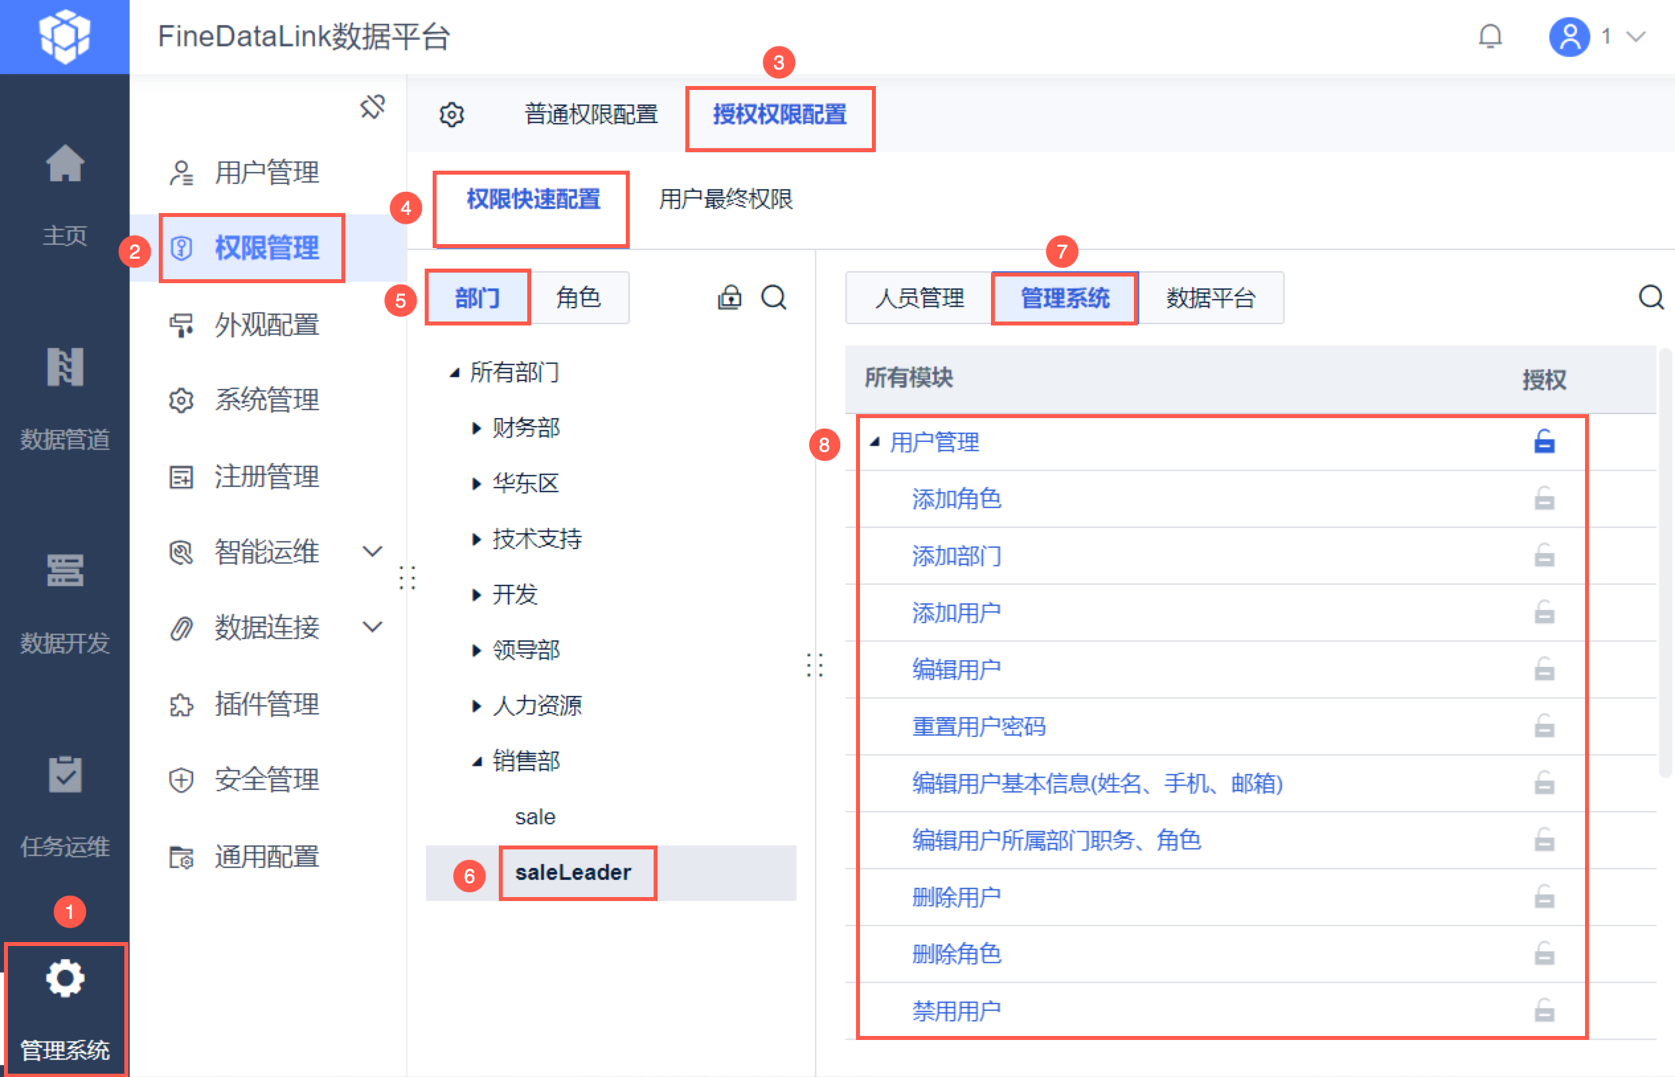Switch to 用户最终权限 tab
The image size is (1675, 1077).
pyautogui.click(x=725, y=200)
